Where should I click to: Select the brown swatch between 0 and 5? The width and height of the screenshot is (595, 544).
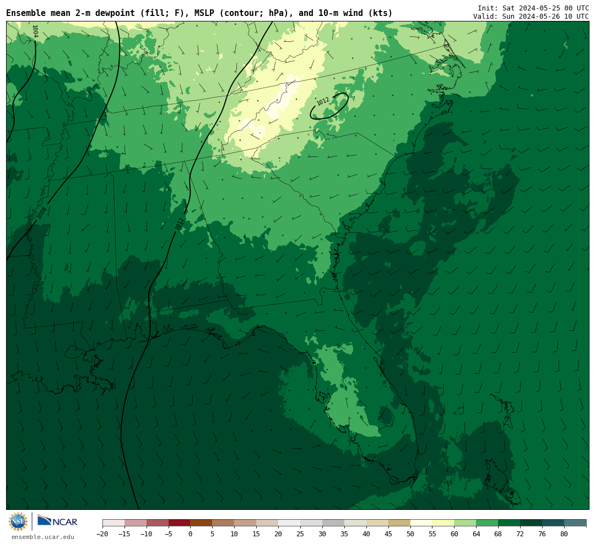[202, 523]
